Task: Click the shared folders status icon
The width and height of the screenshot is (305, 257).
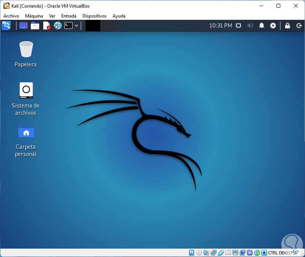Action: pos(228,253)
